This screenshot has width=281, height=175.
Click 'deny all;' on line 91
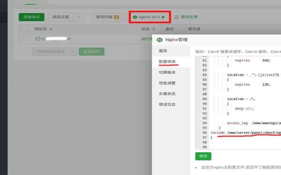tap(244, 108)
